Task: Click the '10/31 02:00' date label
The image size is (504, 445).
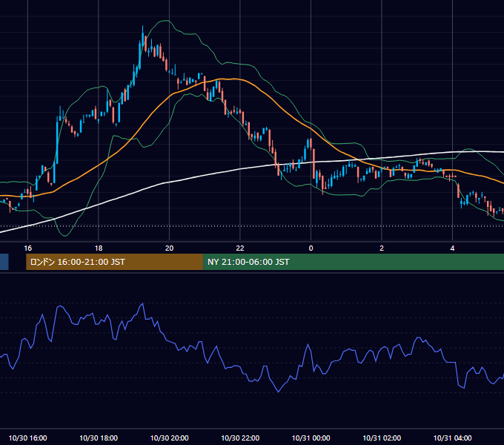Action: tap(382, 438)
